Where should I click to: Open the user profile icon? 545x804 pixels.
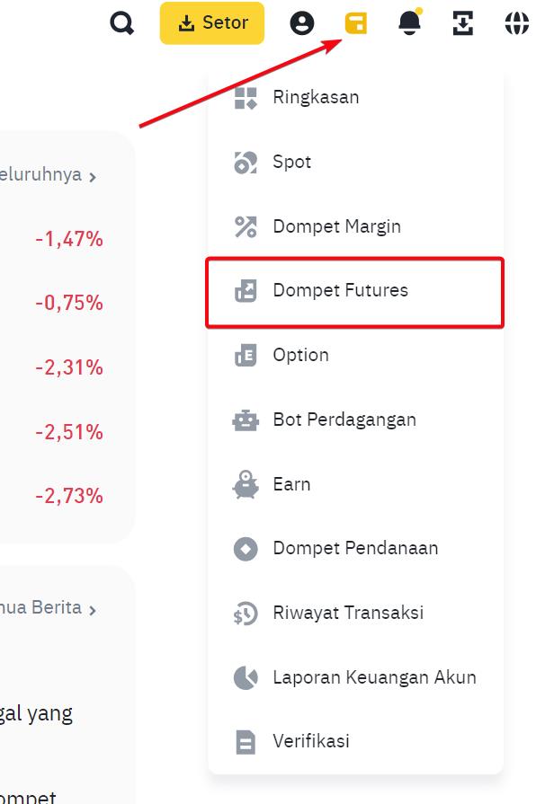(302, 23)
